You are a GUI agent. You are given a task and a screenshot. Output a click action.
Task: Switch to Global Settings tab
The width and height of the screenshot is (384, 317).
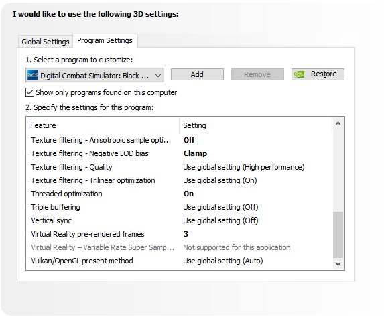pyautogui.click(x=46, y=42)
